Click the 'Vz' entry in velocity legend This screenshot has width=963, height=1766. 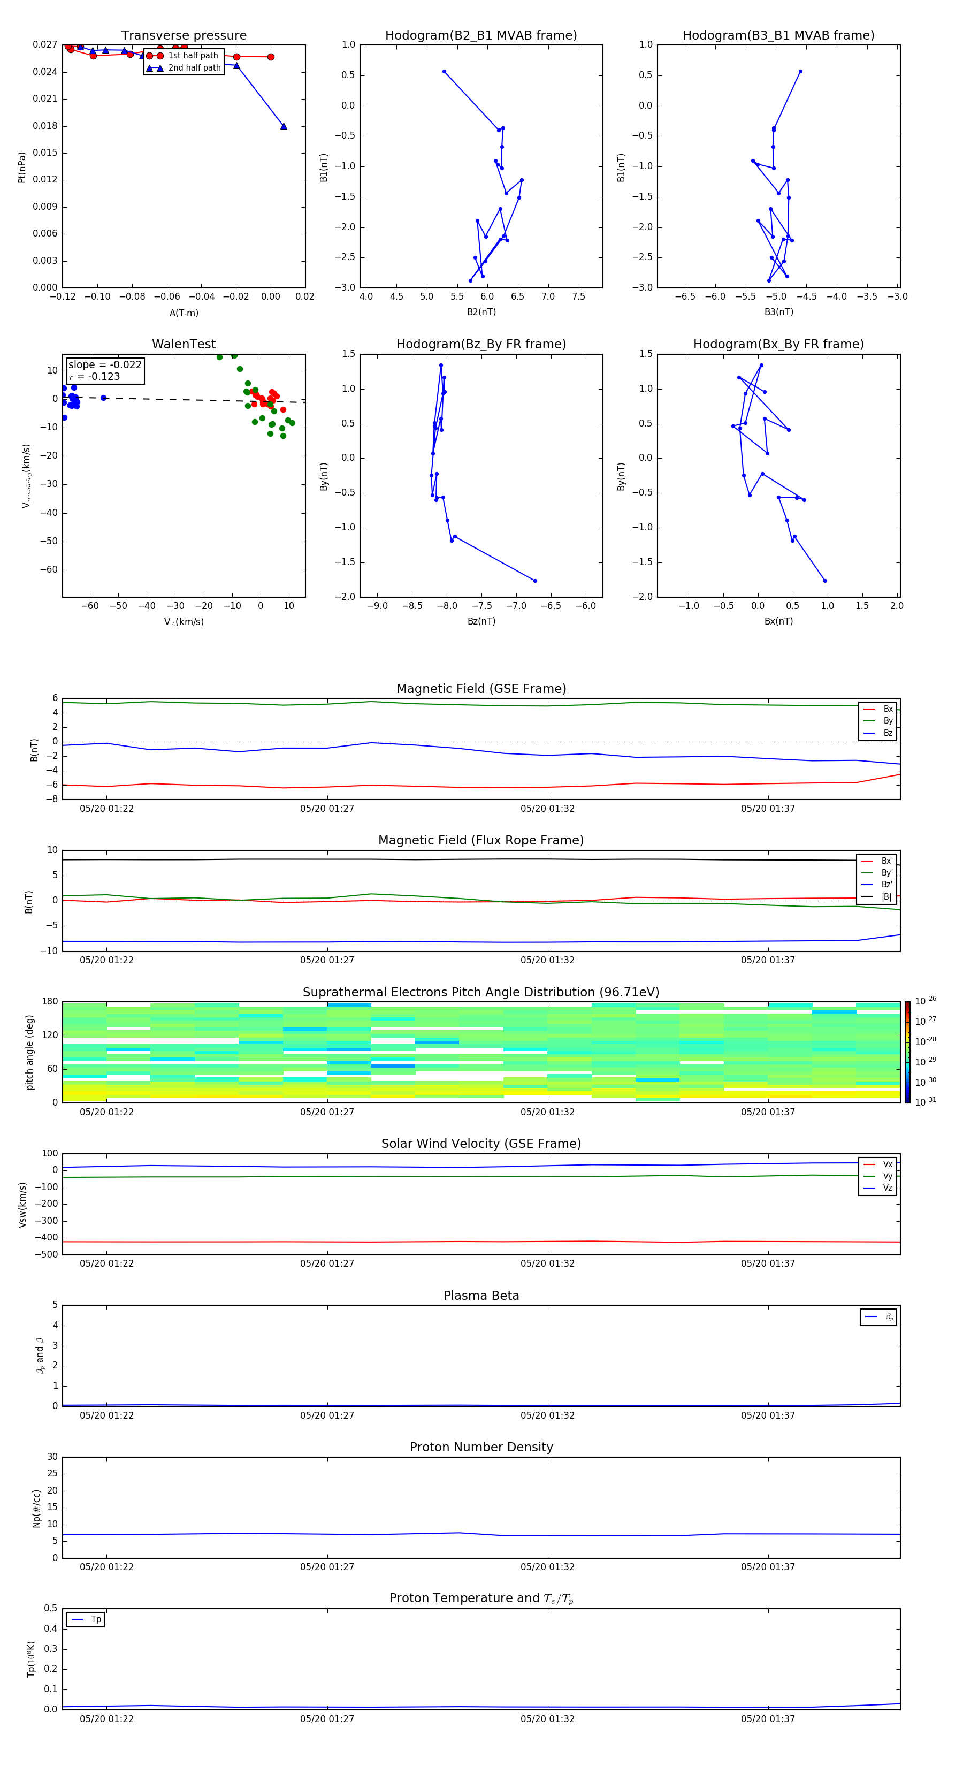tap(878, 1188)
